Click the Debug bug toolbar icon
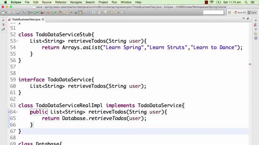259x145 pixels. [29, 12]
